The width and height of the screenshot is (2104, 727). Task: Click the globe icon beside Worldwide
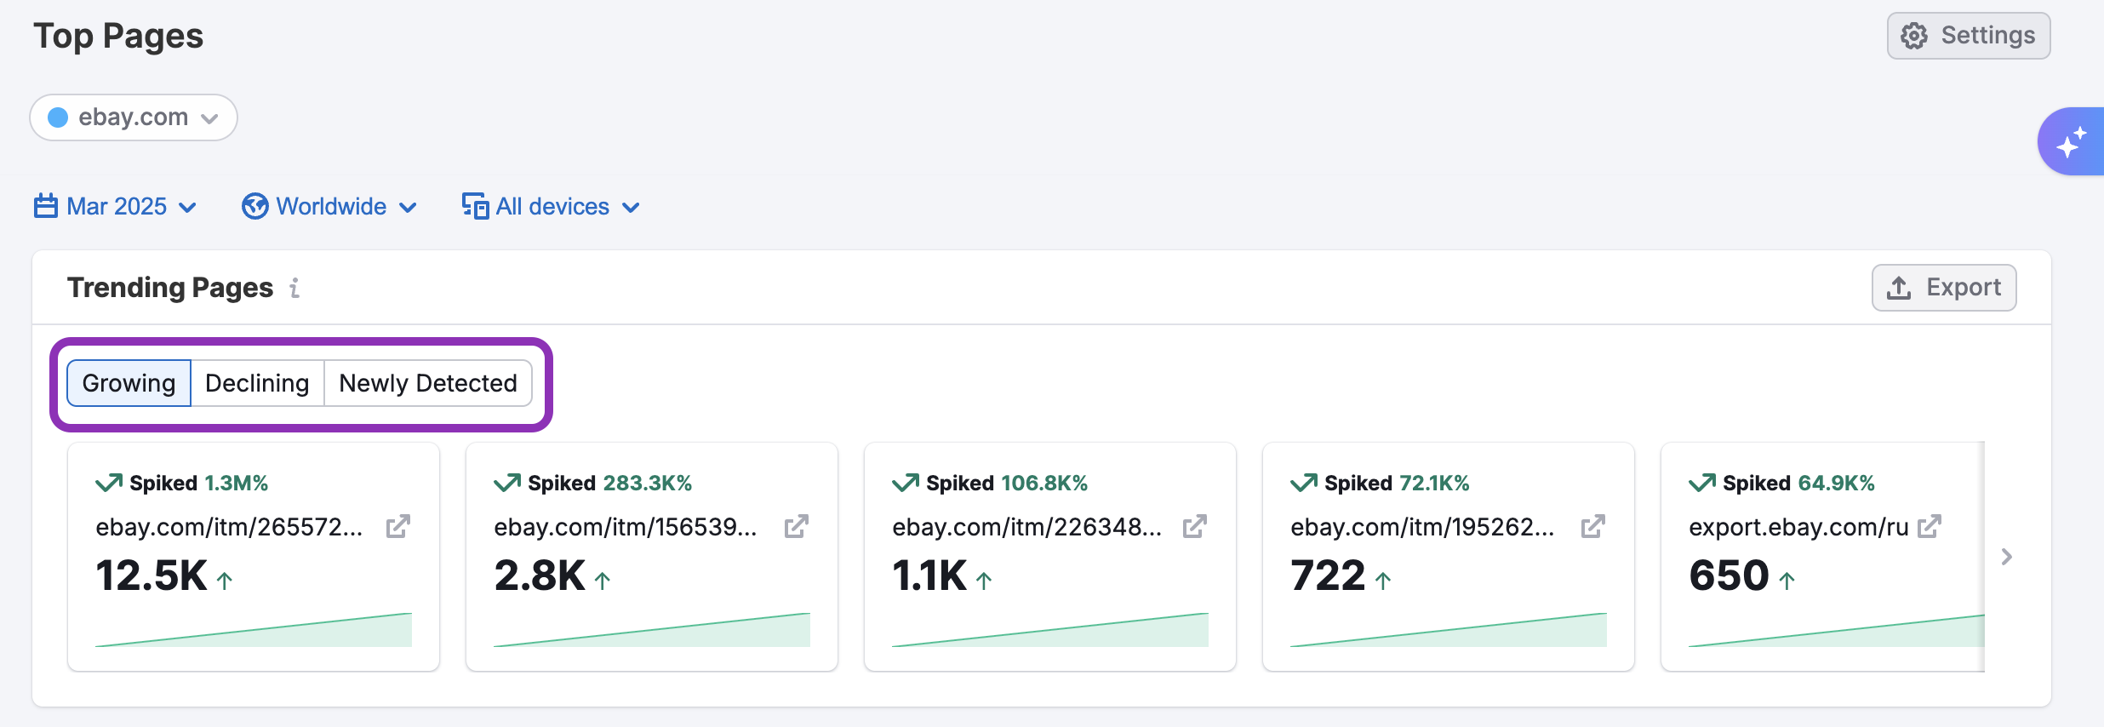coord(254,206)
